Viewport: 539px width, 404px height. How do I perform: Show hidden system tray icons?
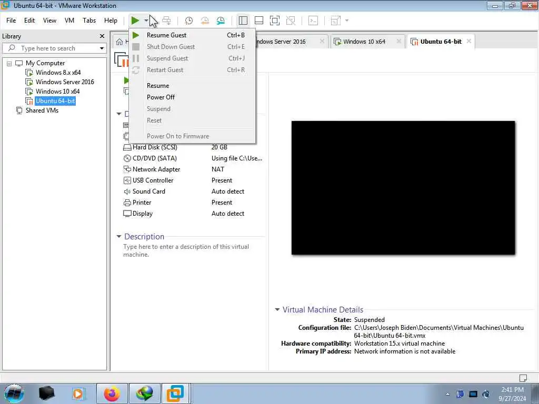click(447, 394)
